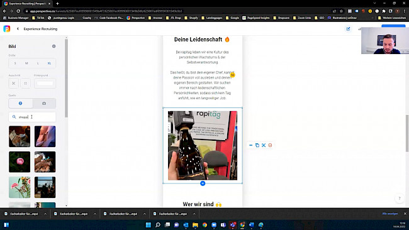Switch the image source to the web globe tab
The width and height of the screenshot is (409, 230).
click(21, 104)
